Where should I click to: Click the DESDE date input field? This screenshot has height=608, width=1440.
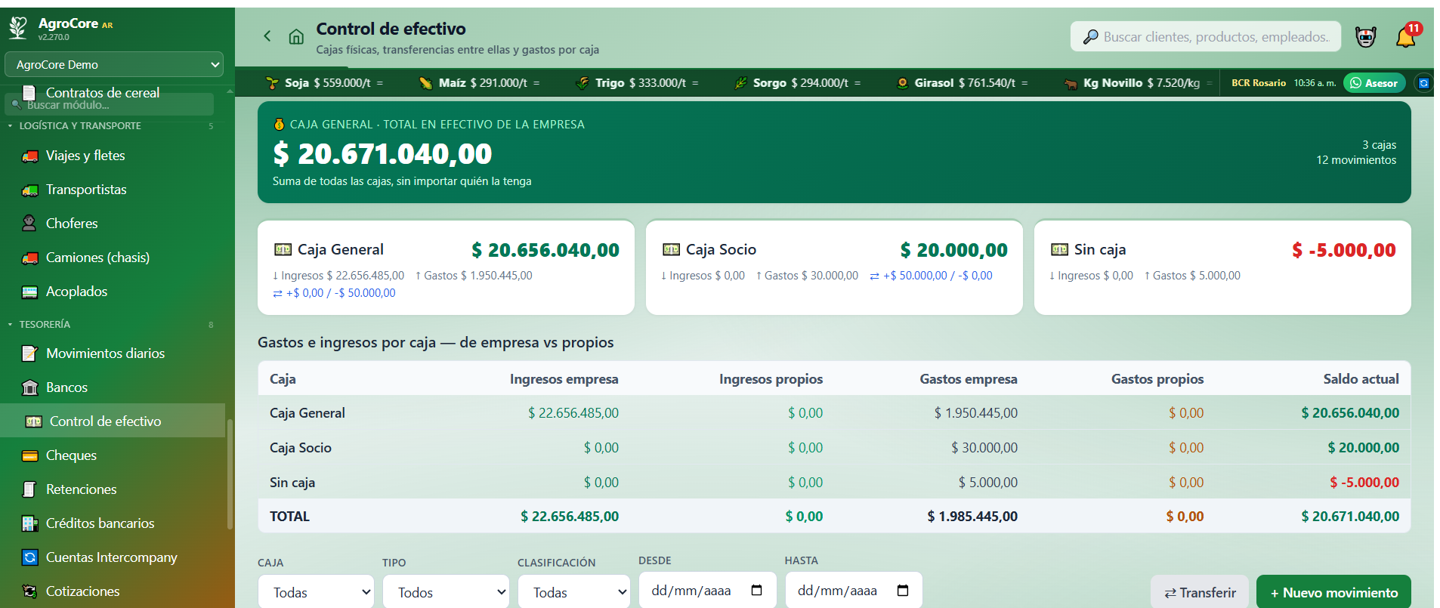coord(707,591)
